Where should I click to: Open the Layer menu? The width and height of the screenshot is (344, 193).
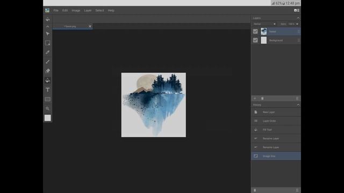point(88,10)
